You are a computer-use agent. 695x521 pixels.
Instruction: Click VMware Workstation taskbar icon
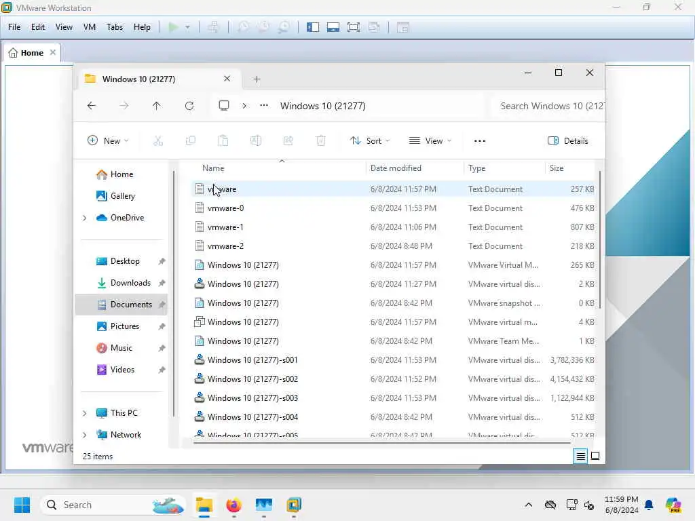[x=294, y=505]
